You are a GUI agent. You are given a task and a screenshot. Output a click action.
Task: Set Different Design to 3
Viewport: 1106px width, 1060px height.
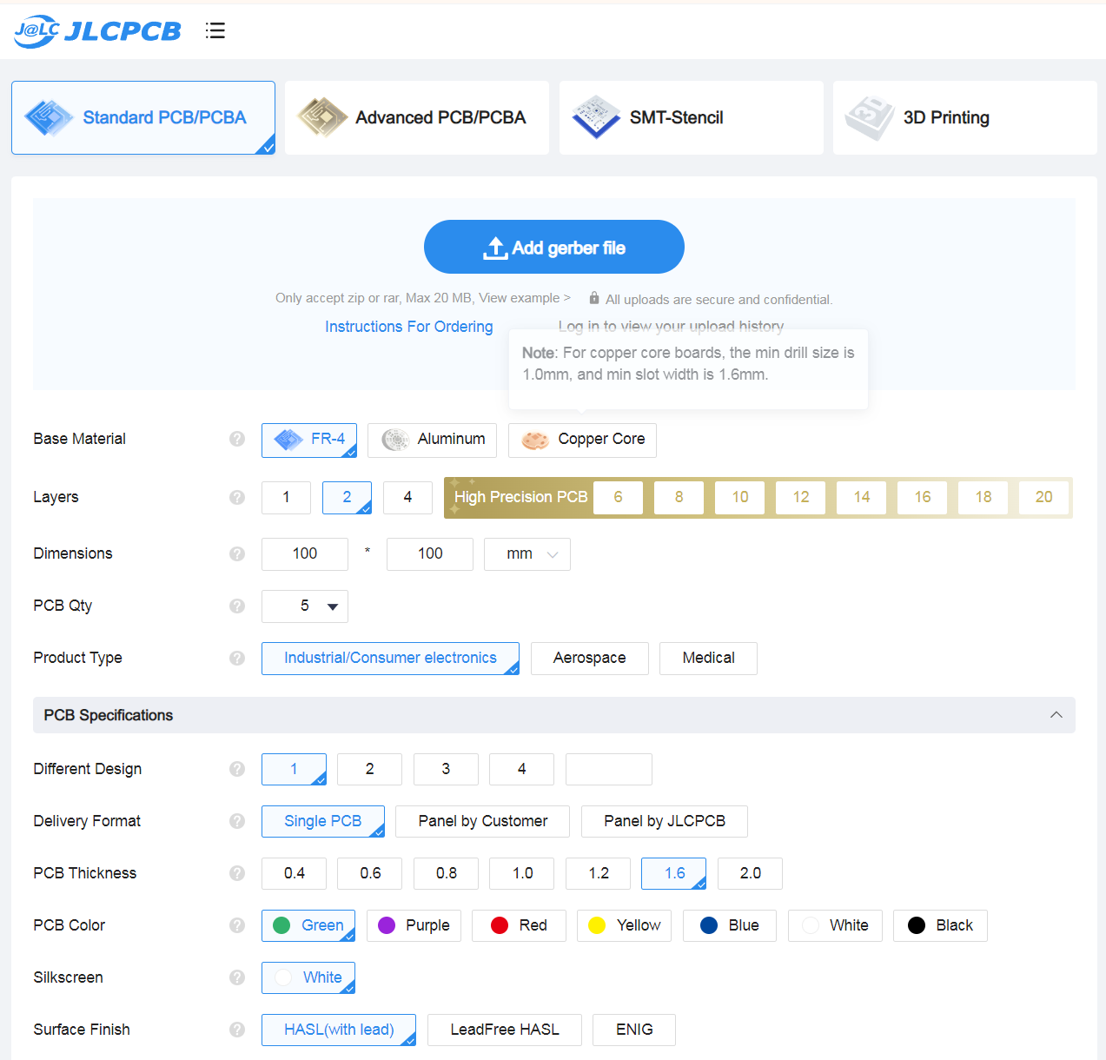[x=446, y=770]
